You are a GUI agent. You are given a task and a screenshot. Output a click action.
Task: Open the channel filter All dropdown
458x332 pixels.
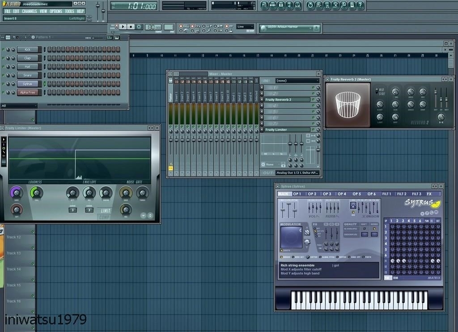click(19, 106)
